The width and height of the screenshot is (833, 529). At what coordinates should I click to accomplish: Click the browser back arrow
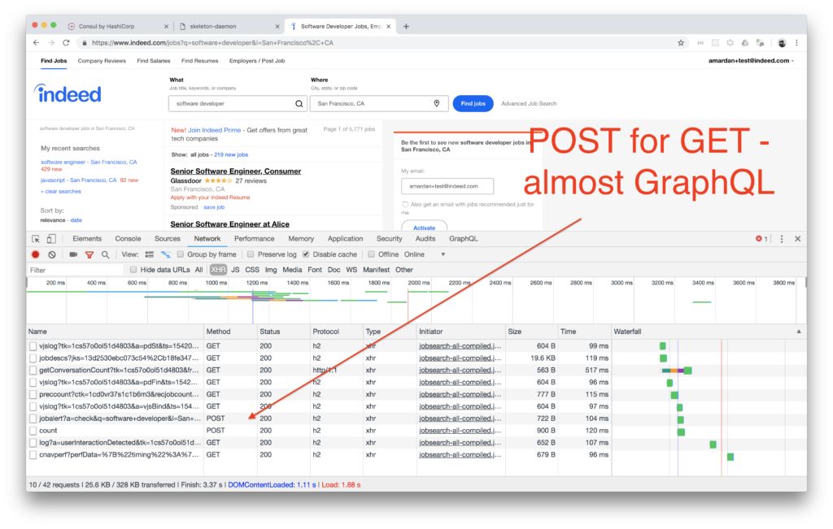pyautogui.click(x=36, y=43)
